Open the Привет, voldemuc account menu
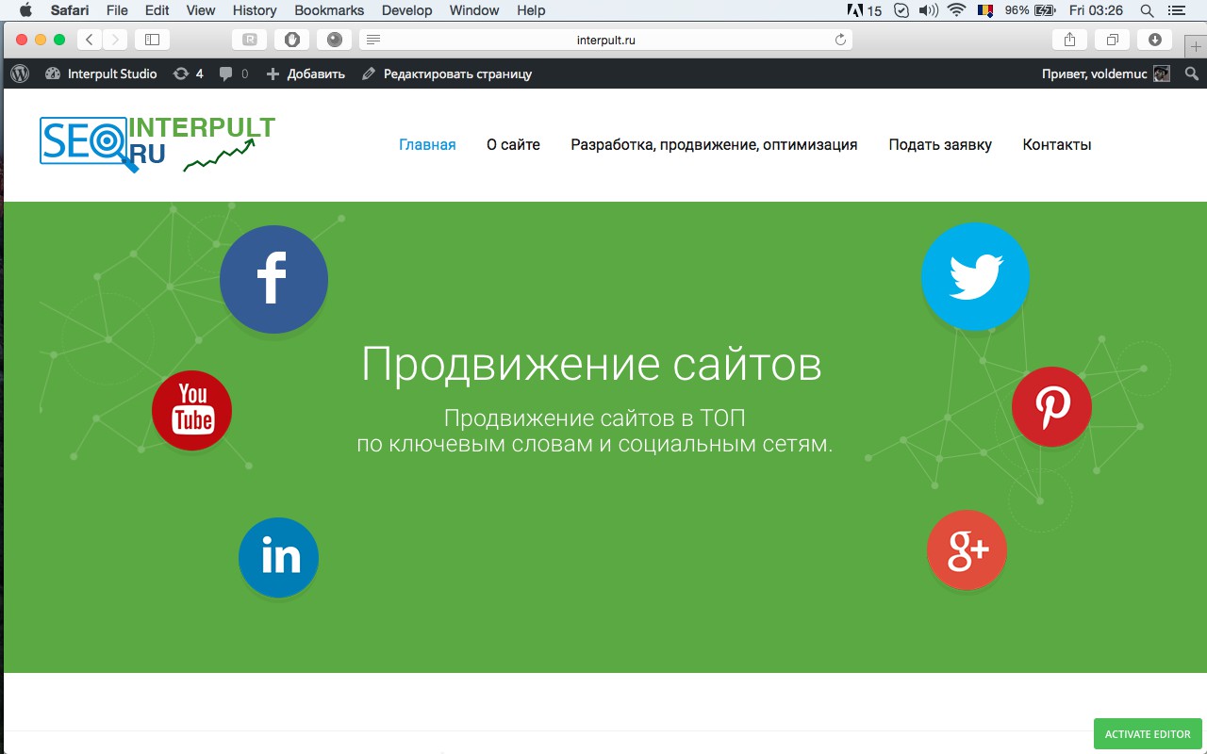 pyautogui.click(x=1105, y=74)
